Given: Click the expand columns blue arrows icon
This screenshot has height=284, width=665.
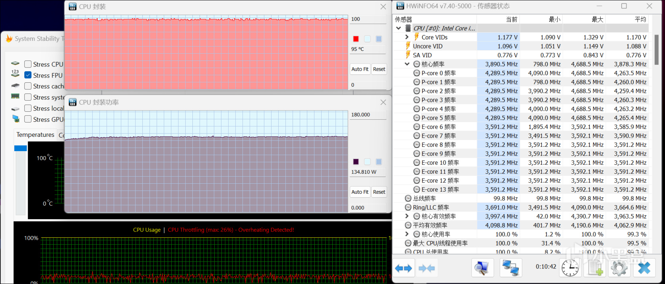Looking at the screenshot, I should tap(403, 268).
